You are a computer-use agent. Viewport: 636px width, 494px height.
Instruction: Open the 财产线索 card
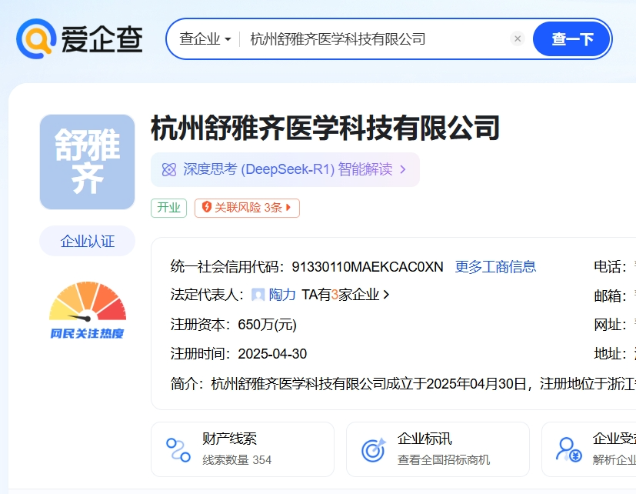point(242,449)
